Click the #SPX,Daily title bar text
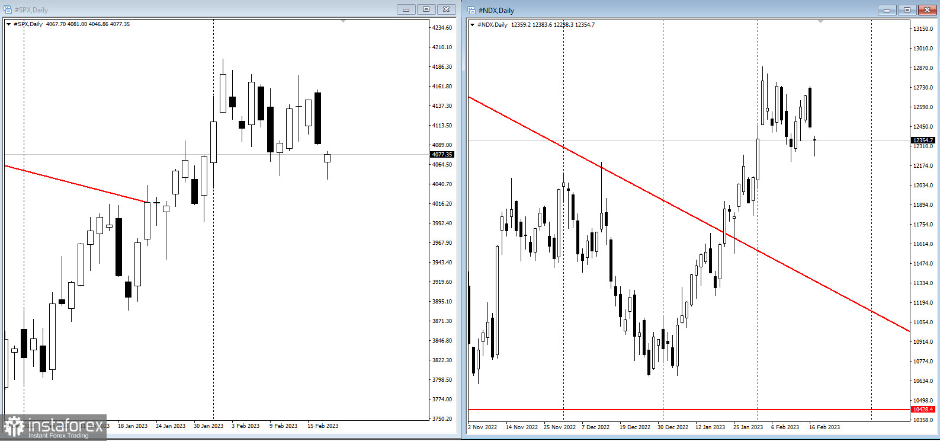This screenshot has width=940, height=441. 31,10
